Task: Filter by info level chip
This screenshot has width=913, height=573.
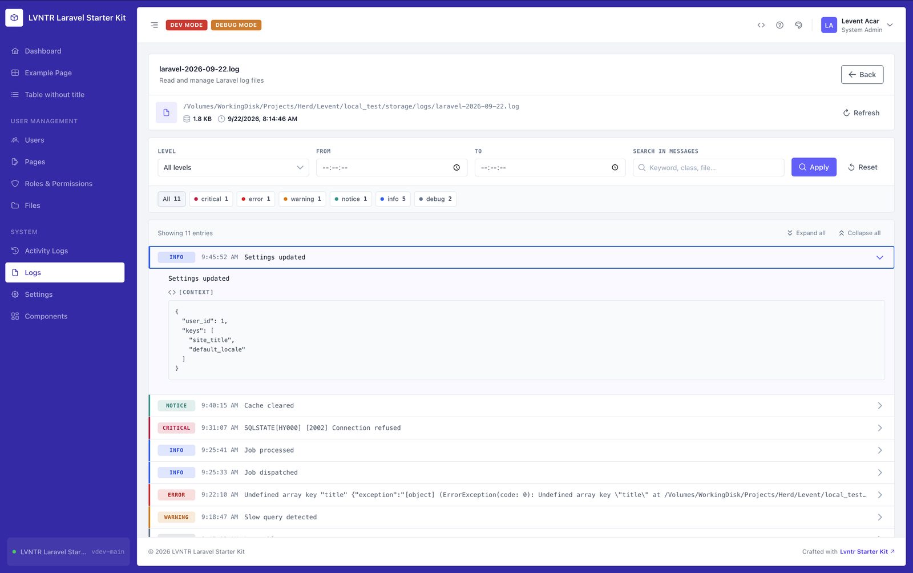Action: (393, 199)
